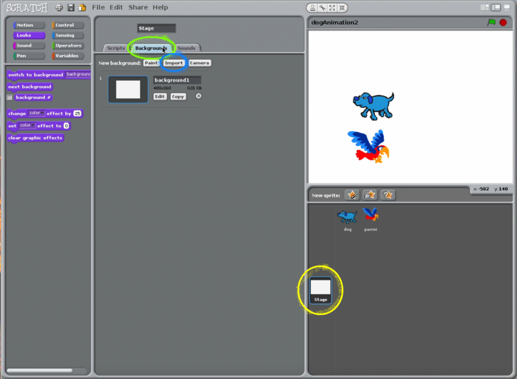Open the File menu
Viewport: 517px width, 379px height.
point(98,7)
